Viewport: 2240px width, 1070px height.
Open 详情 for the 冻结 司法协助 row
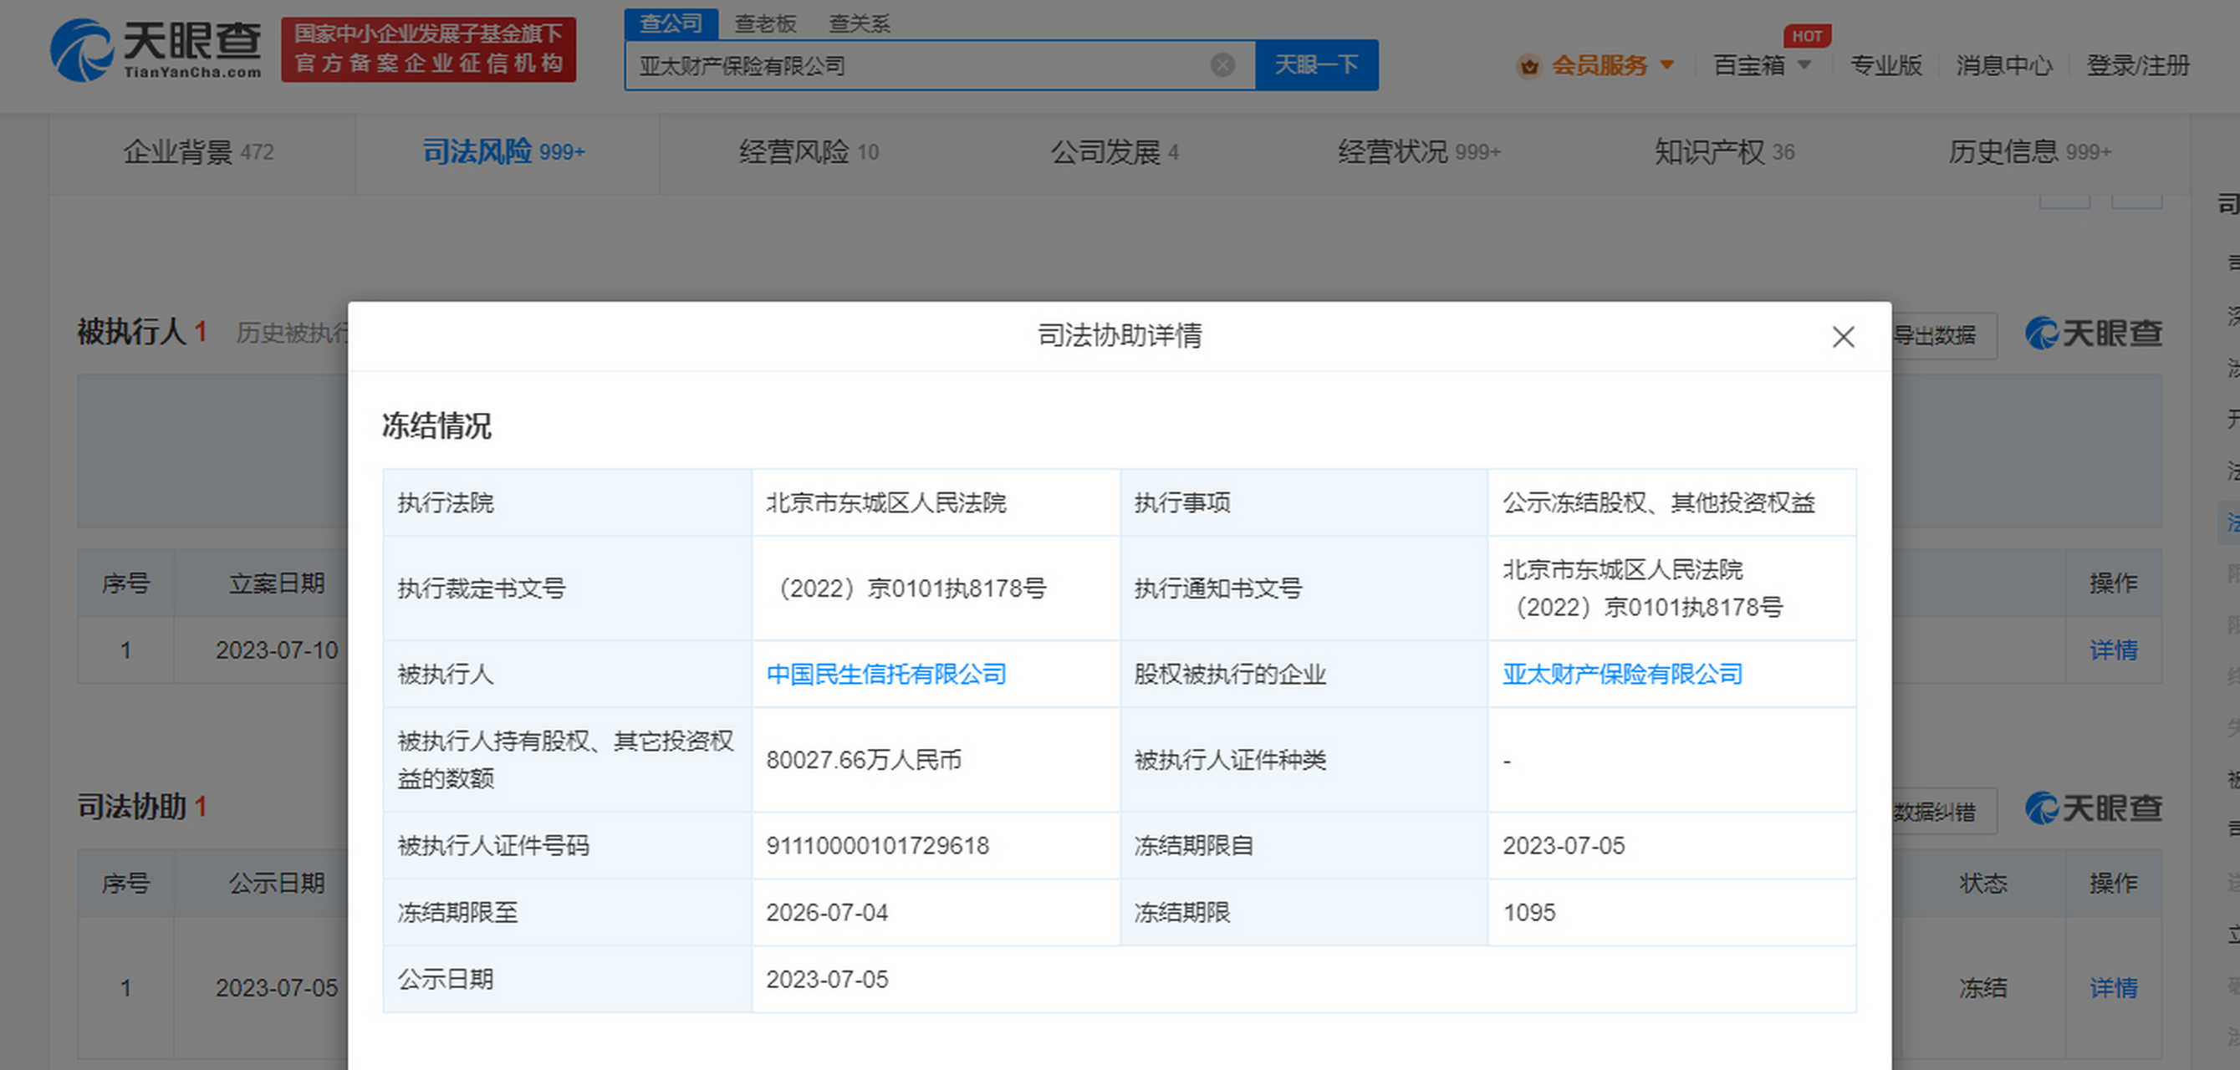click(x=2113, y=988)
